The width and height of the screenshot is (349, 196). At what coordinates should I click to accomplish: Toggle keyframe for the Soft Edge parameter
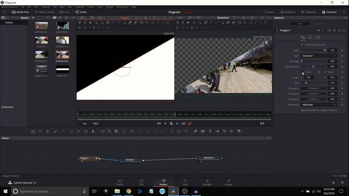click(342, 61)
